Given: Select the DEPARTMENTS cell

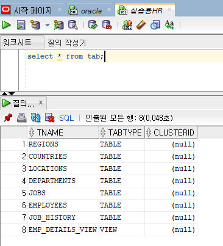Looking at the screenshot, I should [x=63, y=181].
